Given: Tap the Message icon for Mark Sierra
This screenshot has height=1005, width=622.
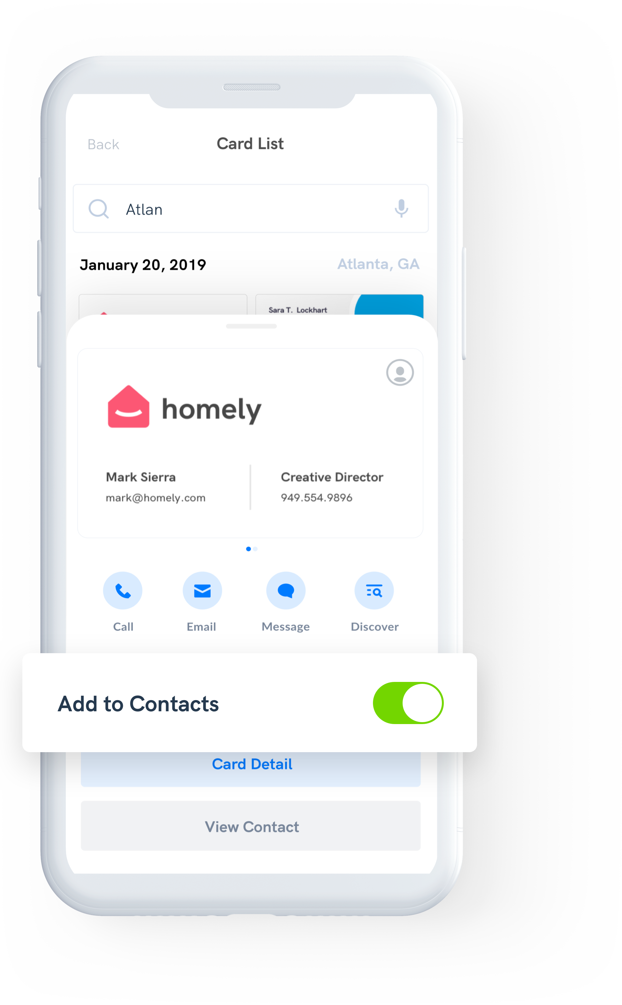Looking at the screenshot, I should click(x=285, y=592).
